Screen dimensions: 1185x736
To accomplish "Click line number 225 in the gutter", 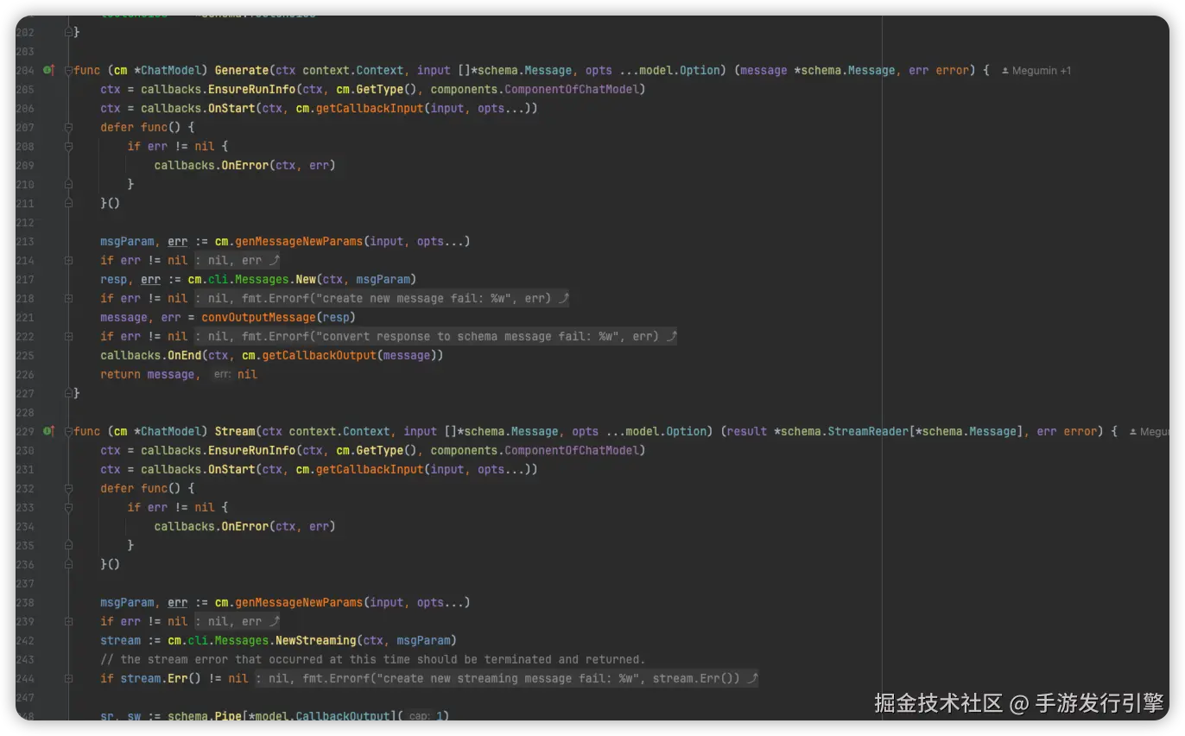I will [x=24, y=355].
